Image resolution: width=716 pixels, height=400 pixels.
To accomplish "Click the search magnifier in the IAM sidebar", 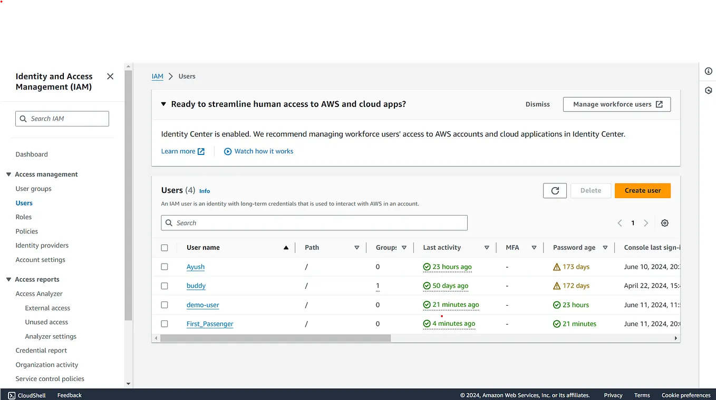I will (x=23, y=118).
